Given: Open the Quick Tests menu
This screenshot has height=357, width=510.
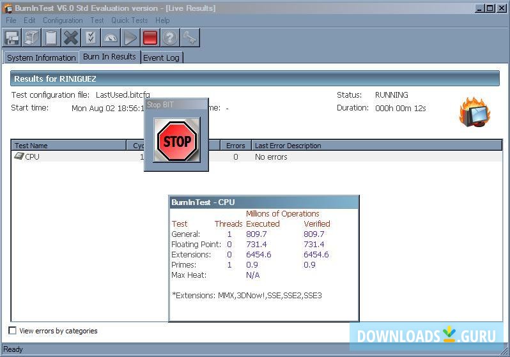Looking at the screenshot, I should point(130,20).
